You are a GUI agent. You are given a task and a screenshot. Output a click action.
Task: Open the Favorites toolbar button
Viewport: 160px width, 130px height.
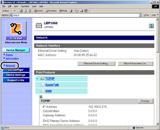point(51,11)
